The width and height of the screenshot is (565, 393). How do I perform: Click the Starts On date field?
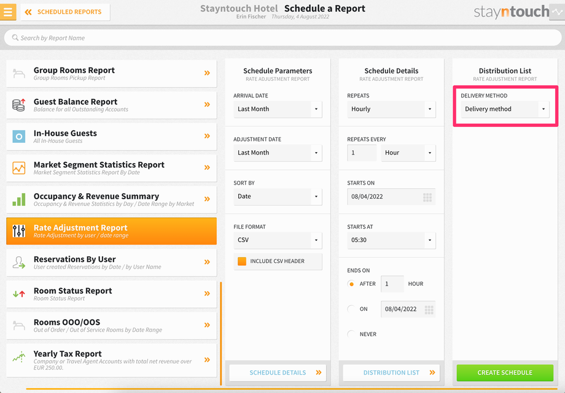pyautogui.click(x=391, y=196)
